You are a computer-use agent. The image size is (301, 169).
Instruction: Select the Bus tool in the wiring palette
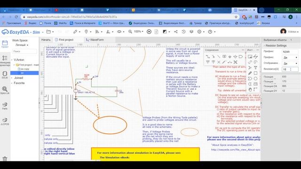(213, 57)
